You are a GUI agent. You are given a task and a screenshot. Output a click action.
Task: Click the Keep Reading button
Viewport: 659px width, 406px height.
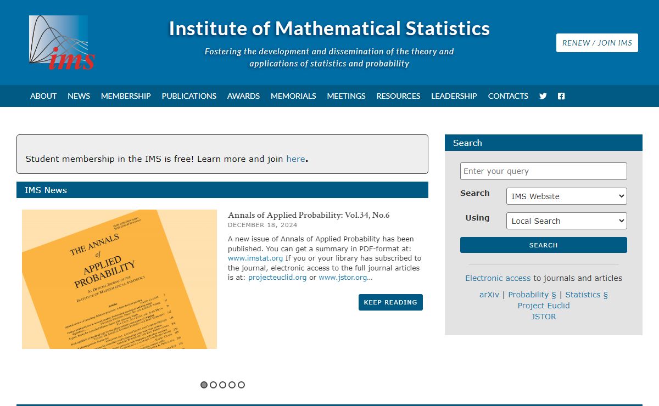pos(390,302)
